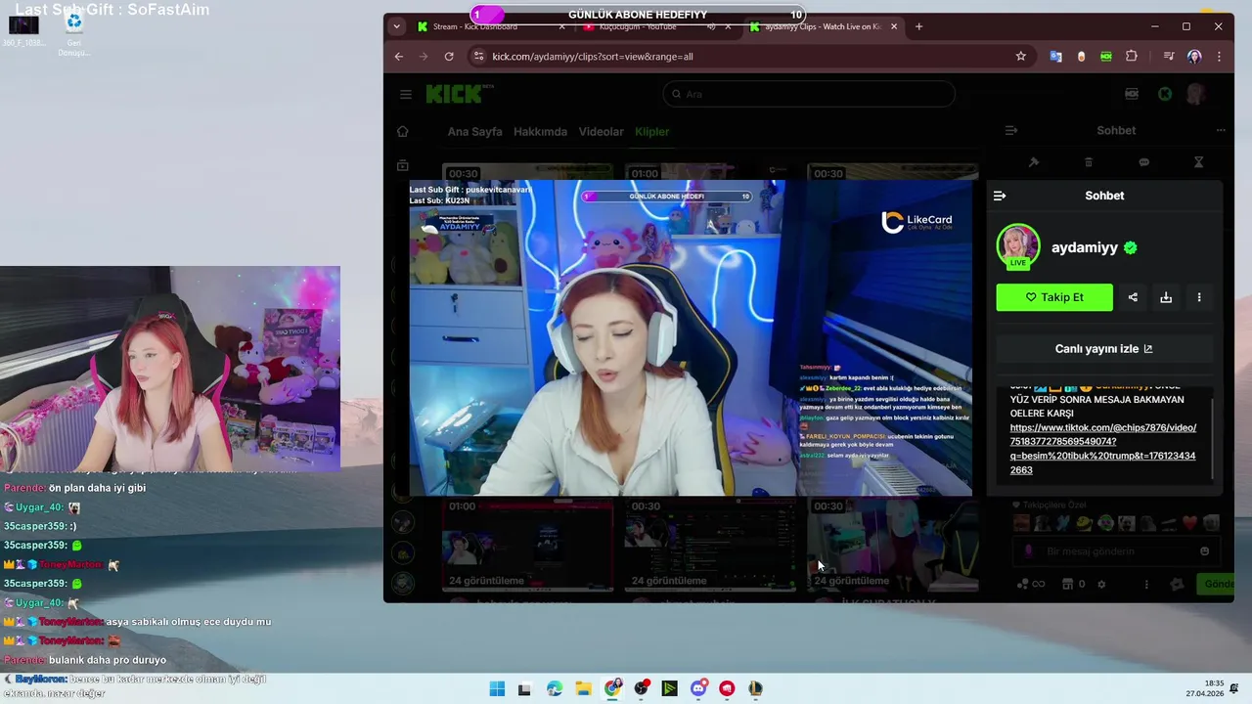Click the green Gönder send button
This screenshot has width=1252, height=704.
point(1216,584)
